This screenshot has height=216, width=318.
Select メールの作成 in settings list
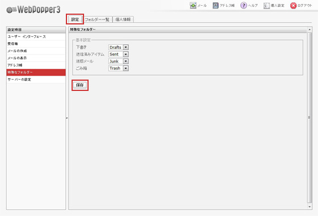tap(36, 51)
